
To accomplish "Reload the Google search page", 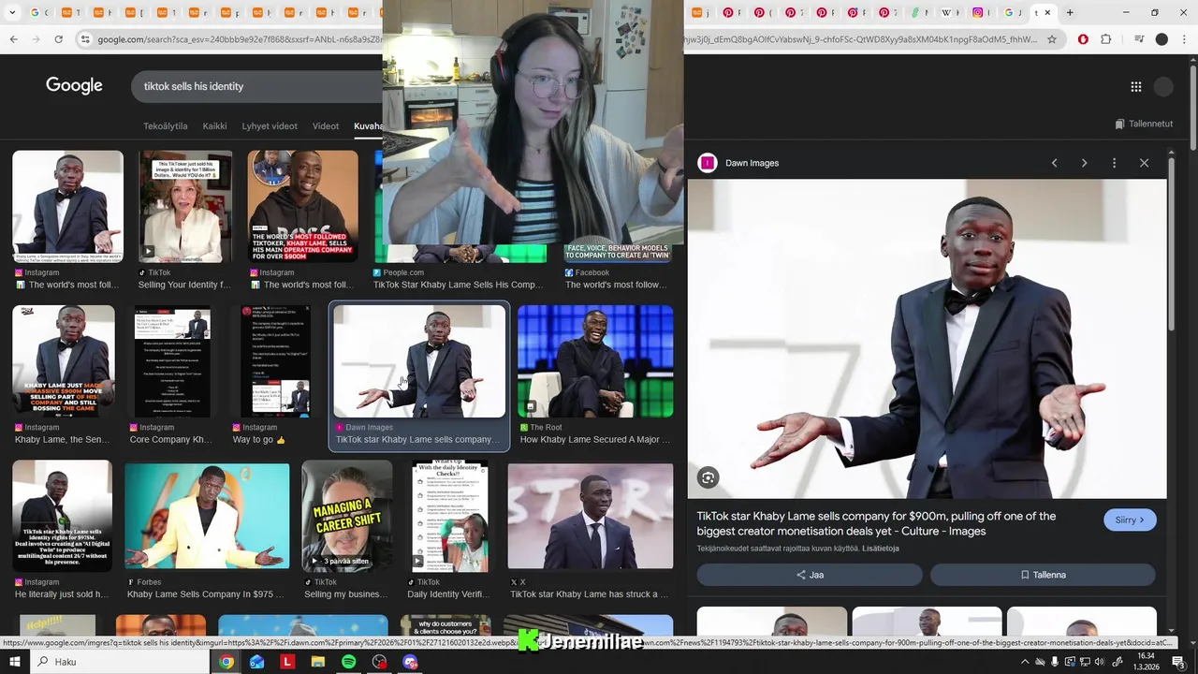I will click(x=58, y=39).
